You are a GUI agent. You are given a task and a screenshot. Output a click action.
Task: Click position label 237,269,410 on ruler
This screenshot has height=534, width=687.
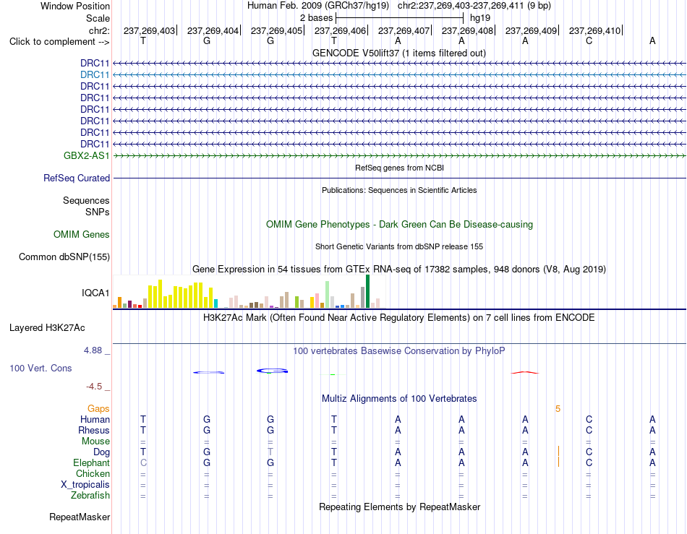[594, 30]
